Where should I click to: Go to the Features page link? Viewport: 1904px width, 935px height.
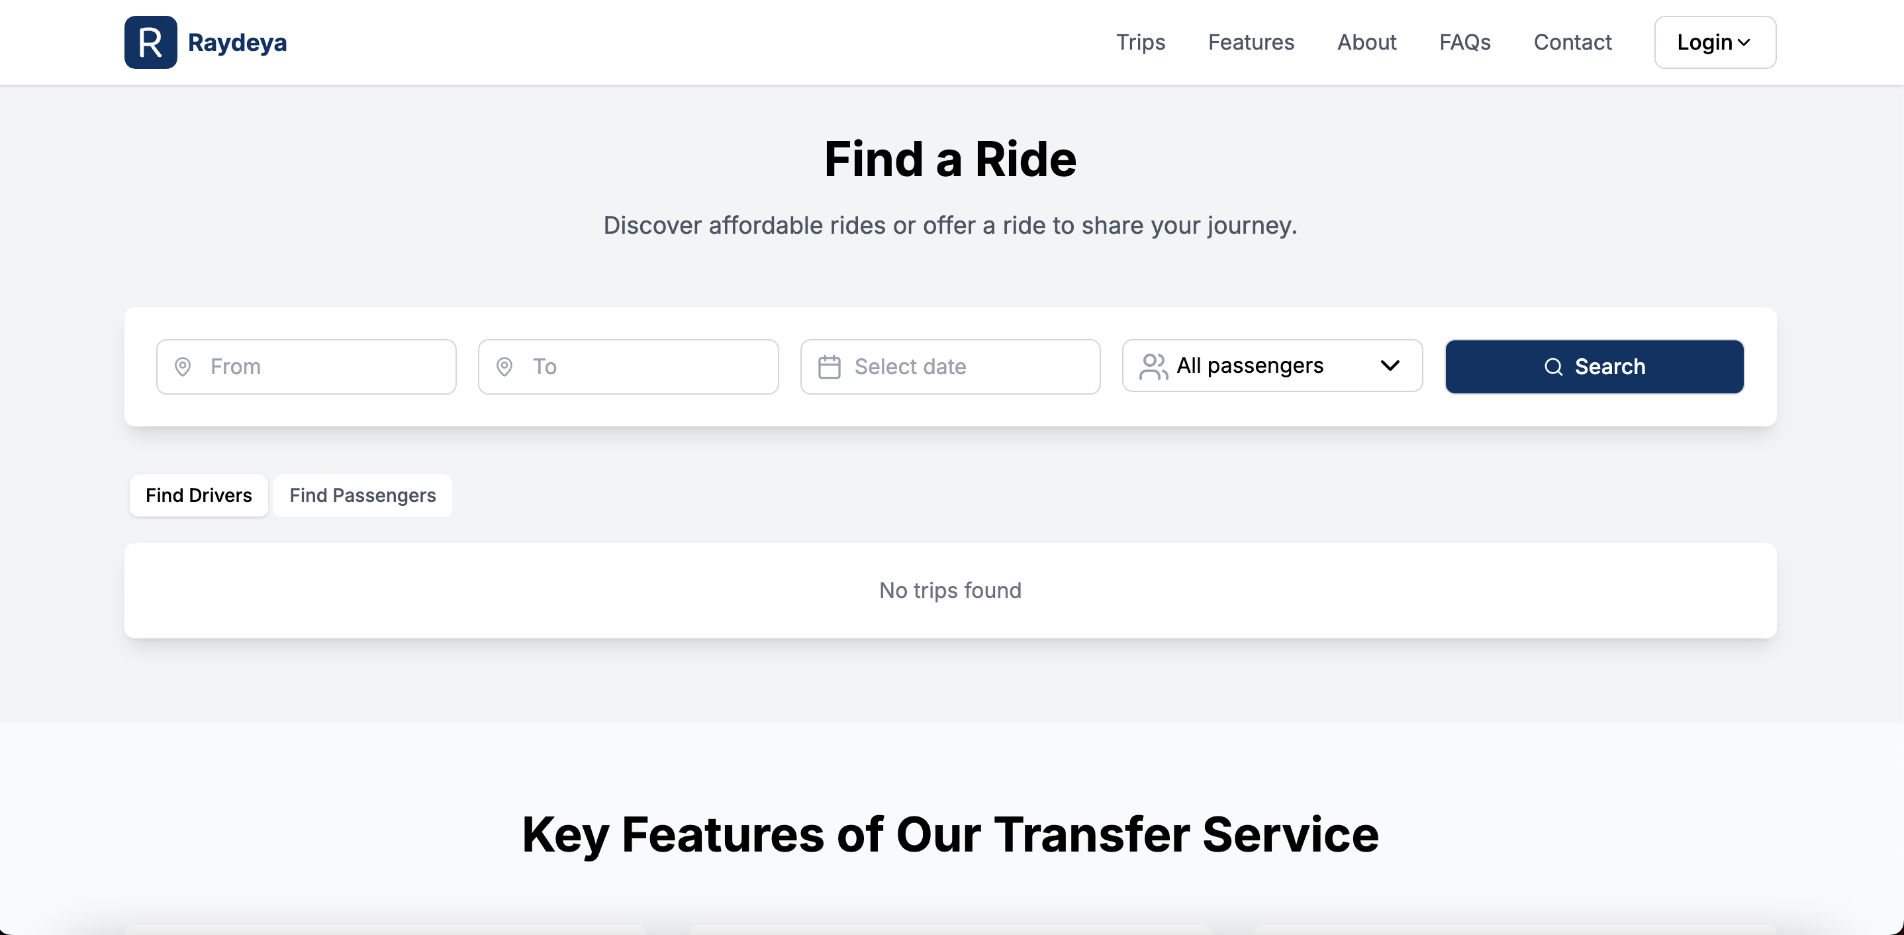[1251, 42]
